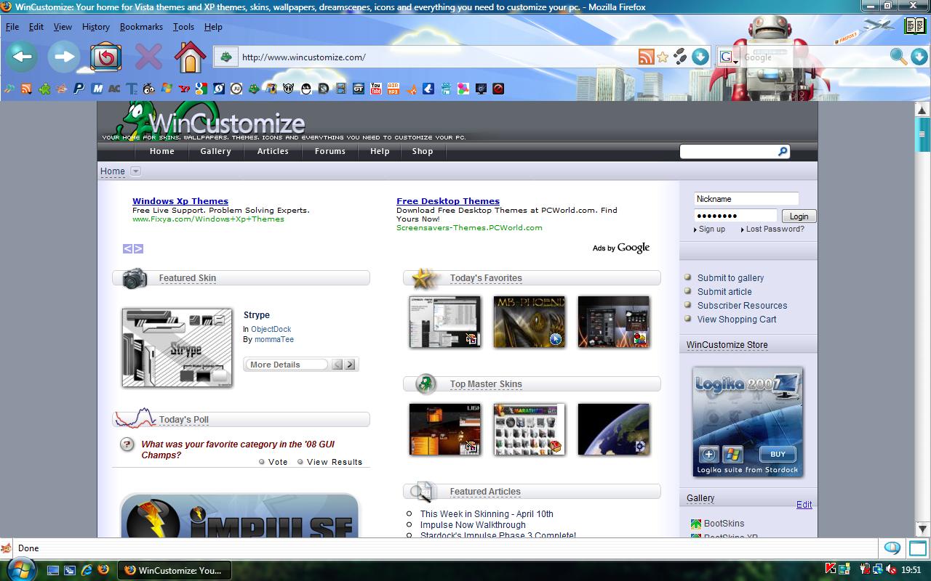Open the address bar history dropdown arrow
The height and width of the screenshot is (581, 931).
[x=700, y=57]
